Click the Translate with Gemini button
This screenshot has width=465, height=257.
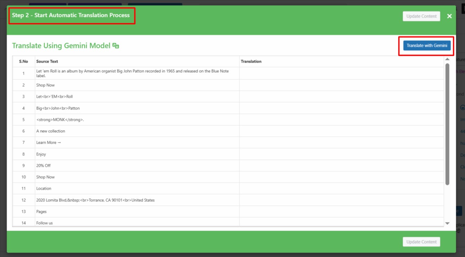click(426, 45)
